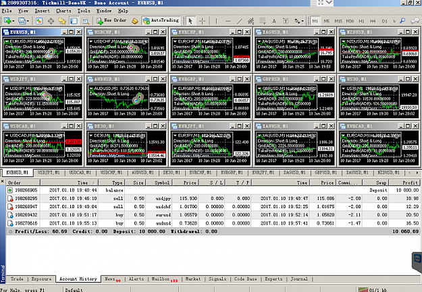422x292 pixels.
Task: Expand the triangle menu in DE30 chart
Action: click(91, 135)
